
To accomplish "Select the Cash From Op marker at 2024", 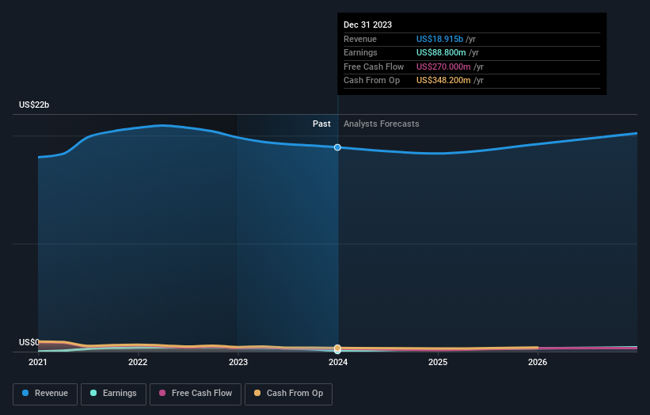I will click(337, 348).
